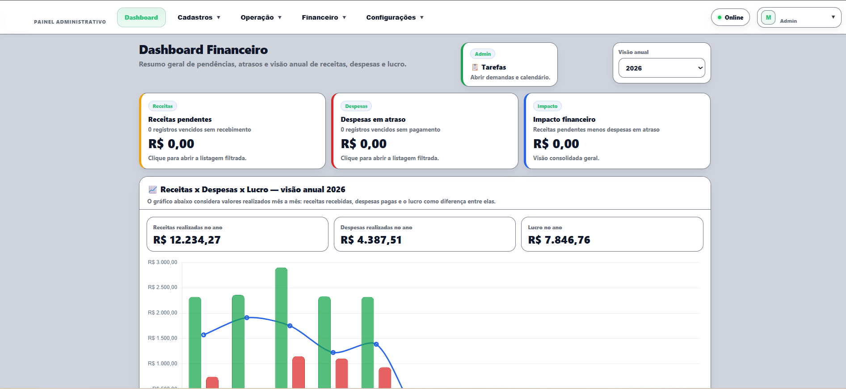
Task: Click the last blue profit line point
Action: 376,344
